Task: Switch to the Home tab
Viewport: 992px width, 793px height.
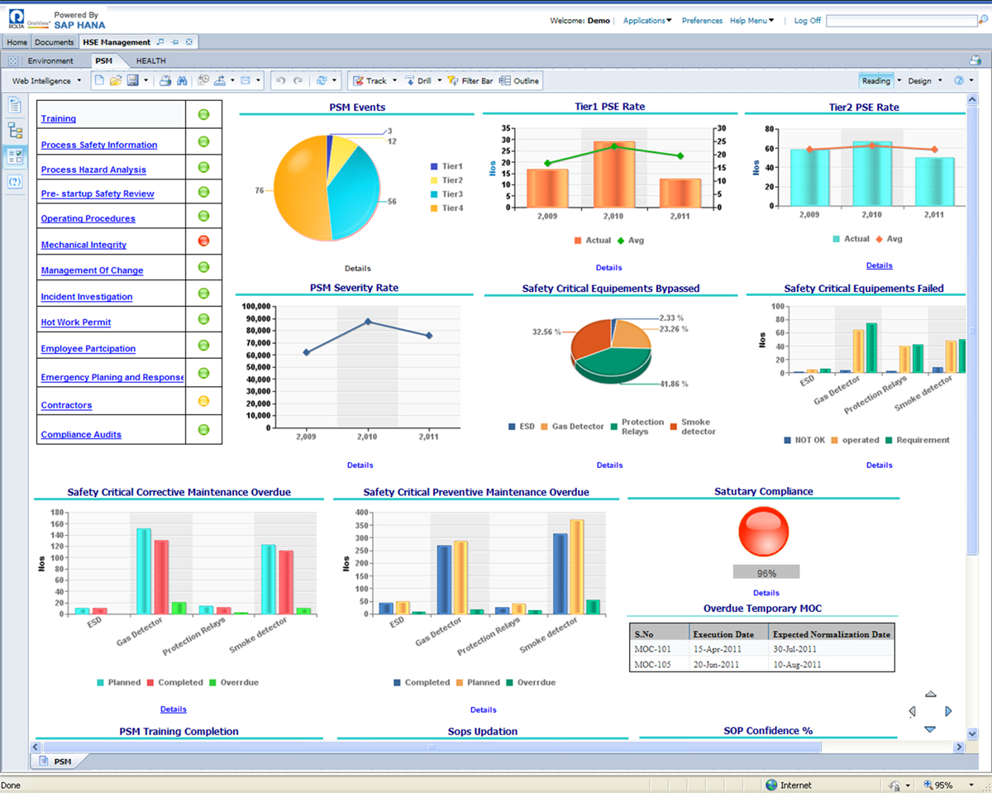Action: (17, 42)
